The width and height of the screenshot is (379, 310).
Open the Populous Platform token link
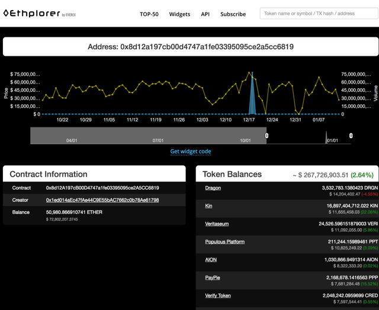coord(225,241)
